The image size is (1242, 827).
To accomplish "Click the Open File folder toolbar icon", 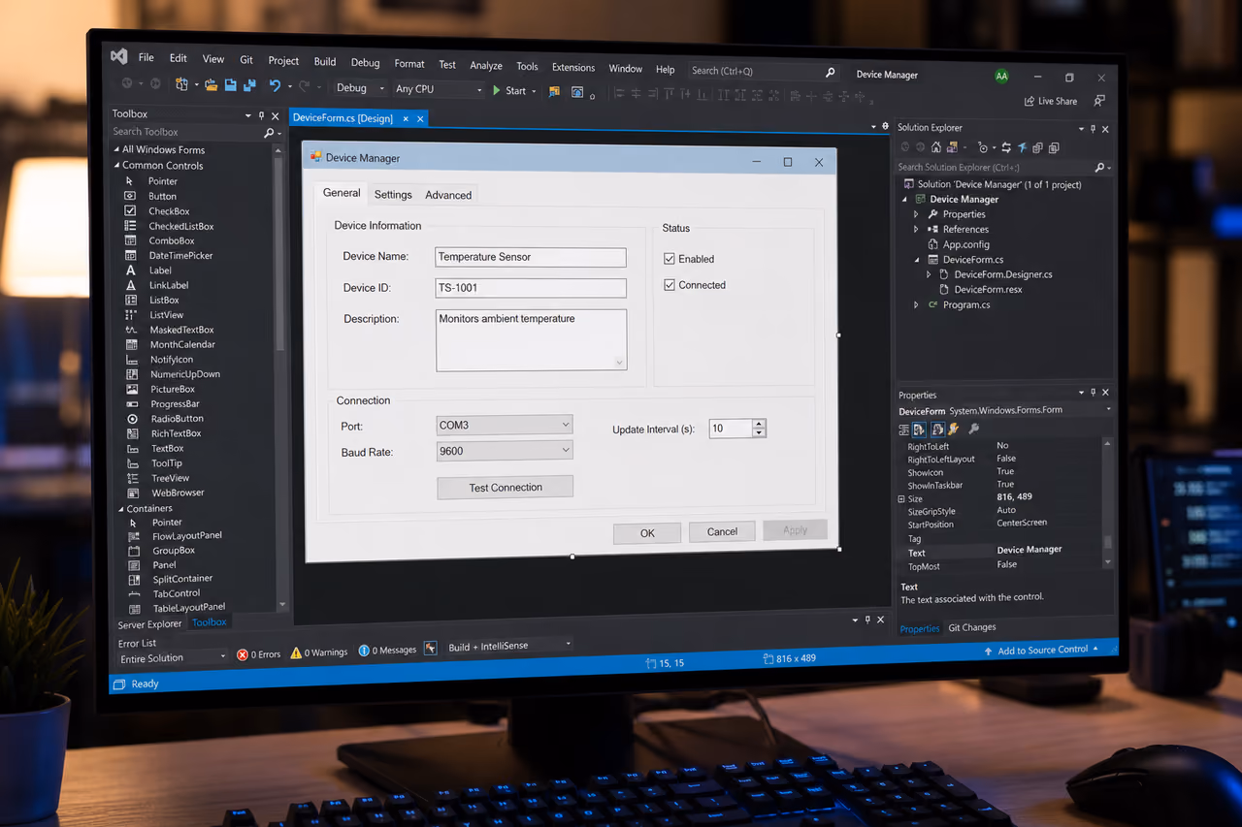I will point(210,85).
